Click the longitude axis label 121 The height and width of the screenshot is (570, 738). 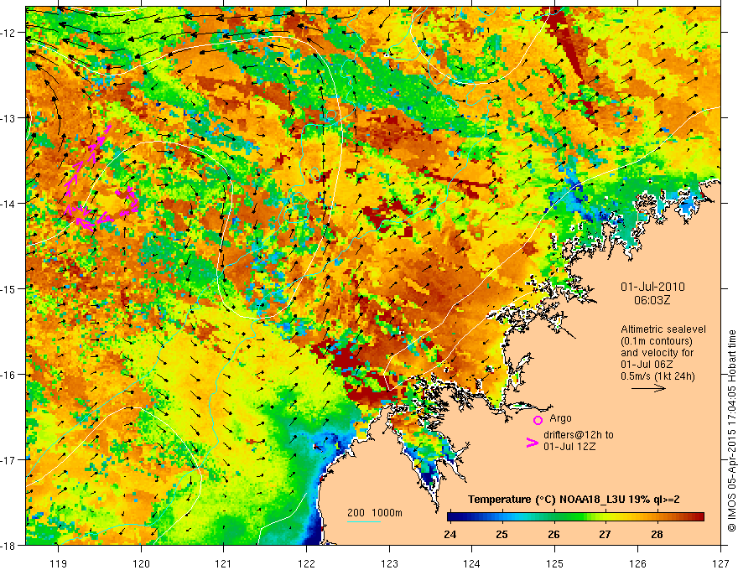224,563
